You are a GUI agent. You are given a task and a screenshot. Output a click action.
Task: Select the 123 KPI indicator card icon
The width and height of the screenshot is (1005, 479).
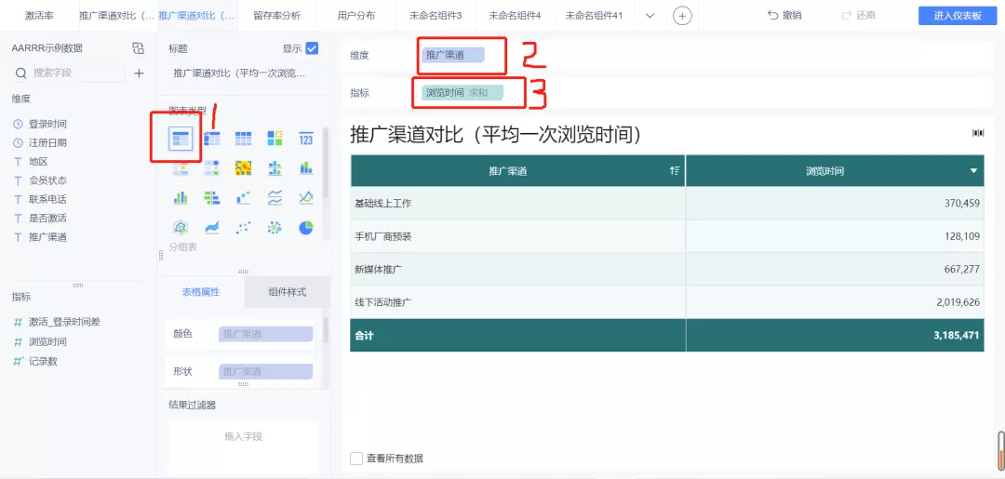pos(306,139)
